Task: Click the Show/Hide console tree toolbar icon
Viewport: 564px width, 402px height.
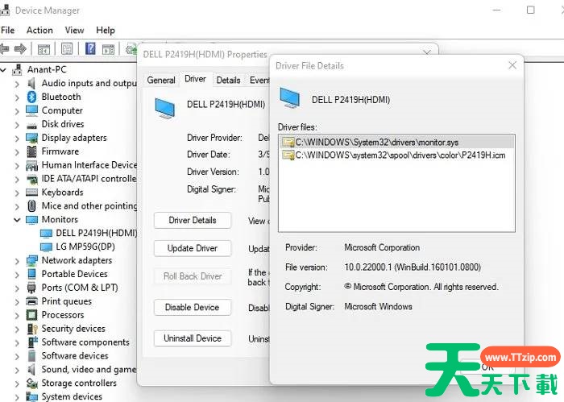Action: tap(44, 49)
